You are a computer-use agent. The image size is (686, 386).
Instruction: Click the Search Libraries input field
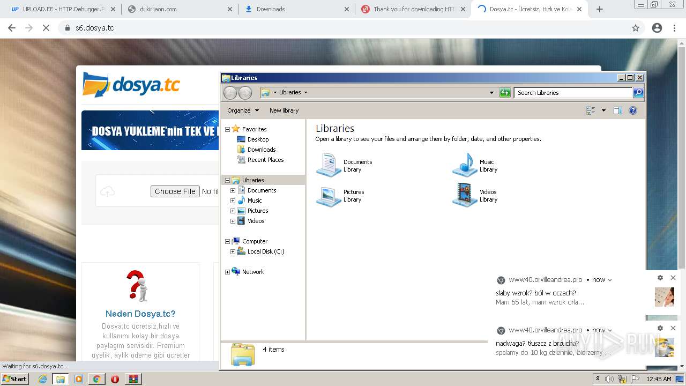coord(572,93)
